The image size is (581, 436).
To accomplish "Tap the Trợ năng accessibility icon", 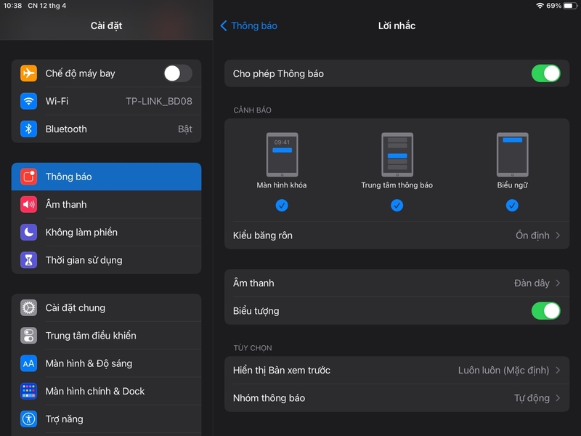I will coord(28,419).
